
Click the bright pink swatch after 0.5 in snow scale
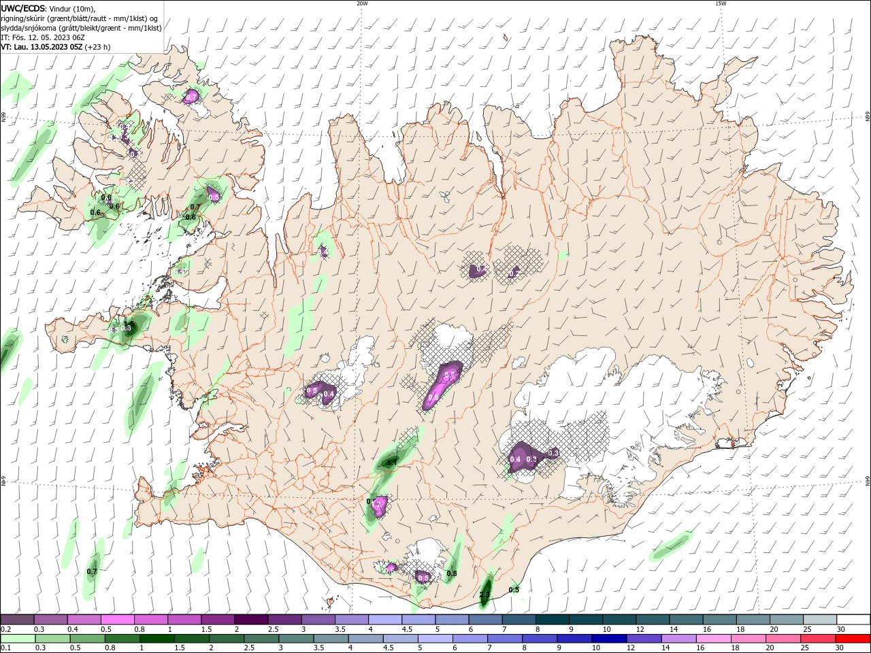coord(117,619)
